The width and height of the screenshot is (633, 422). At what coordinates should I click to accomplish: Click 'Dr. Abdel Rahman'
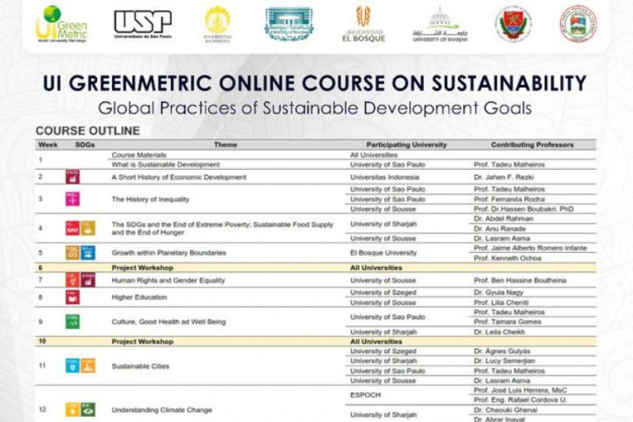pyautogui.click(x=504, y=218)
